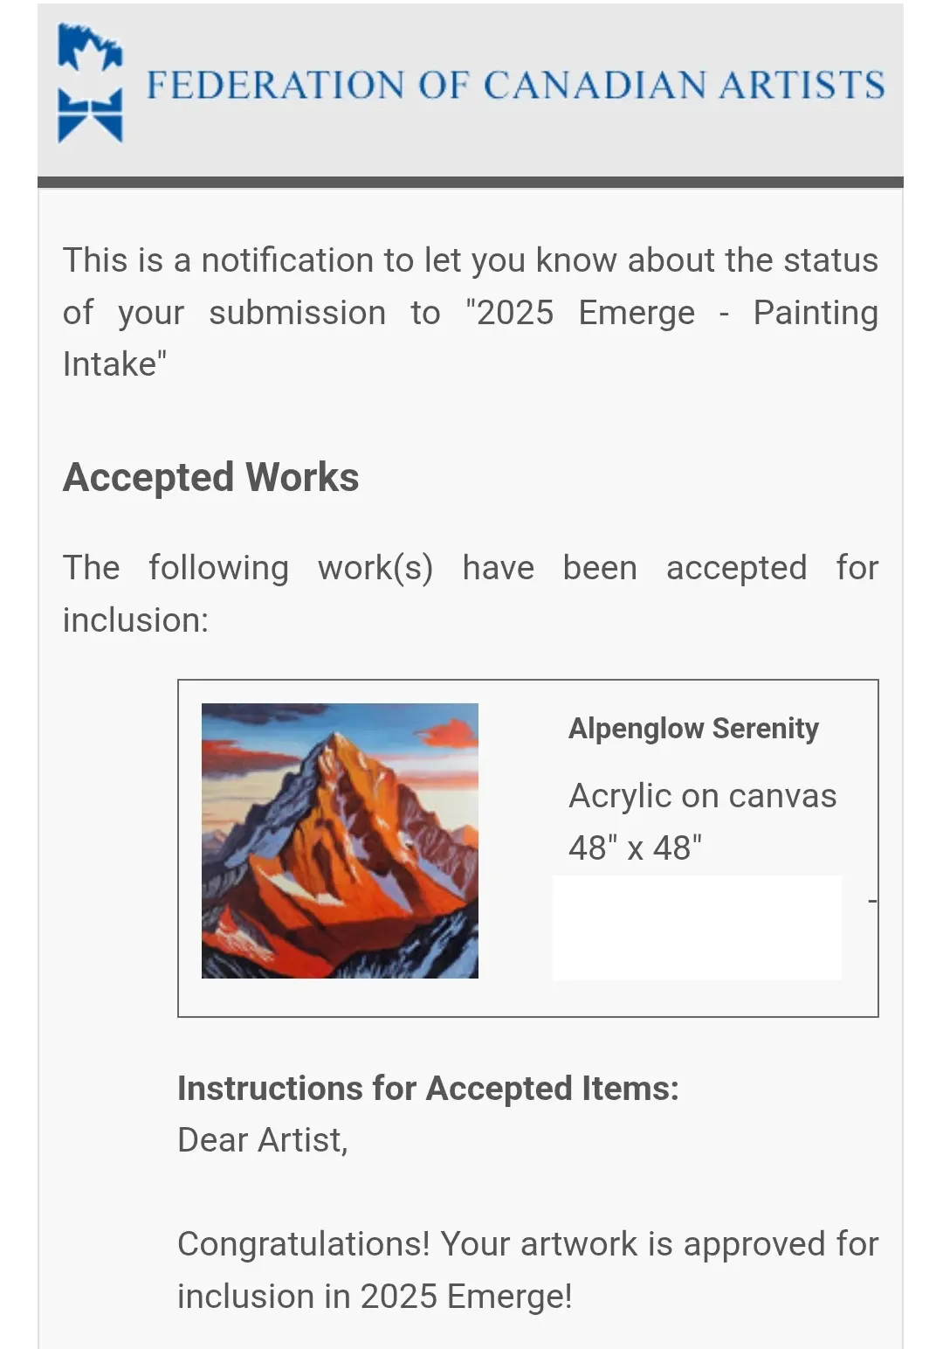Click the "inclusion in 2025 Emerge!" closing text
Viewport: 943px width, 1349px height.
click(375, 1297)
